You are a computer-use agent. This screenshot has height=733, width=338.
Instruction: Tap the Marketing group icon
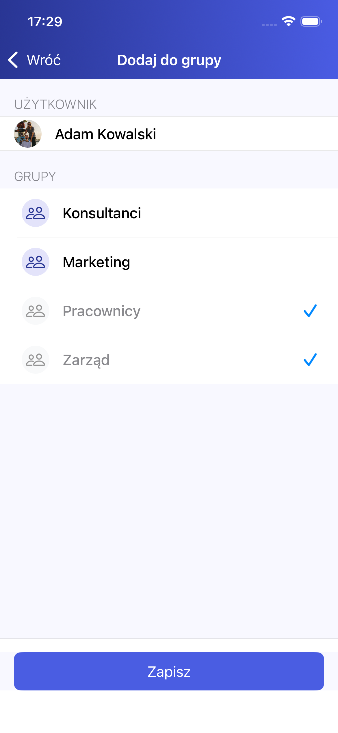pyautogui.click(x=36, y=262)
